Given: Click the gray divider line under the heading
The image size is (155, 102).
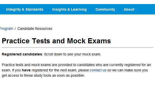Looking at the screenshot, I should pyautogui.click(x=77, y=47).
